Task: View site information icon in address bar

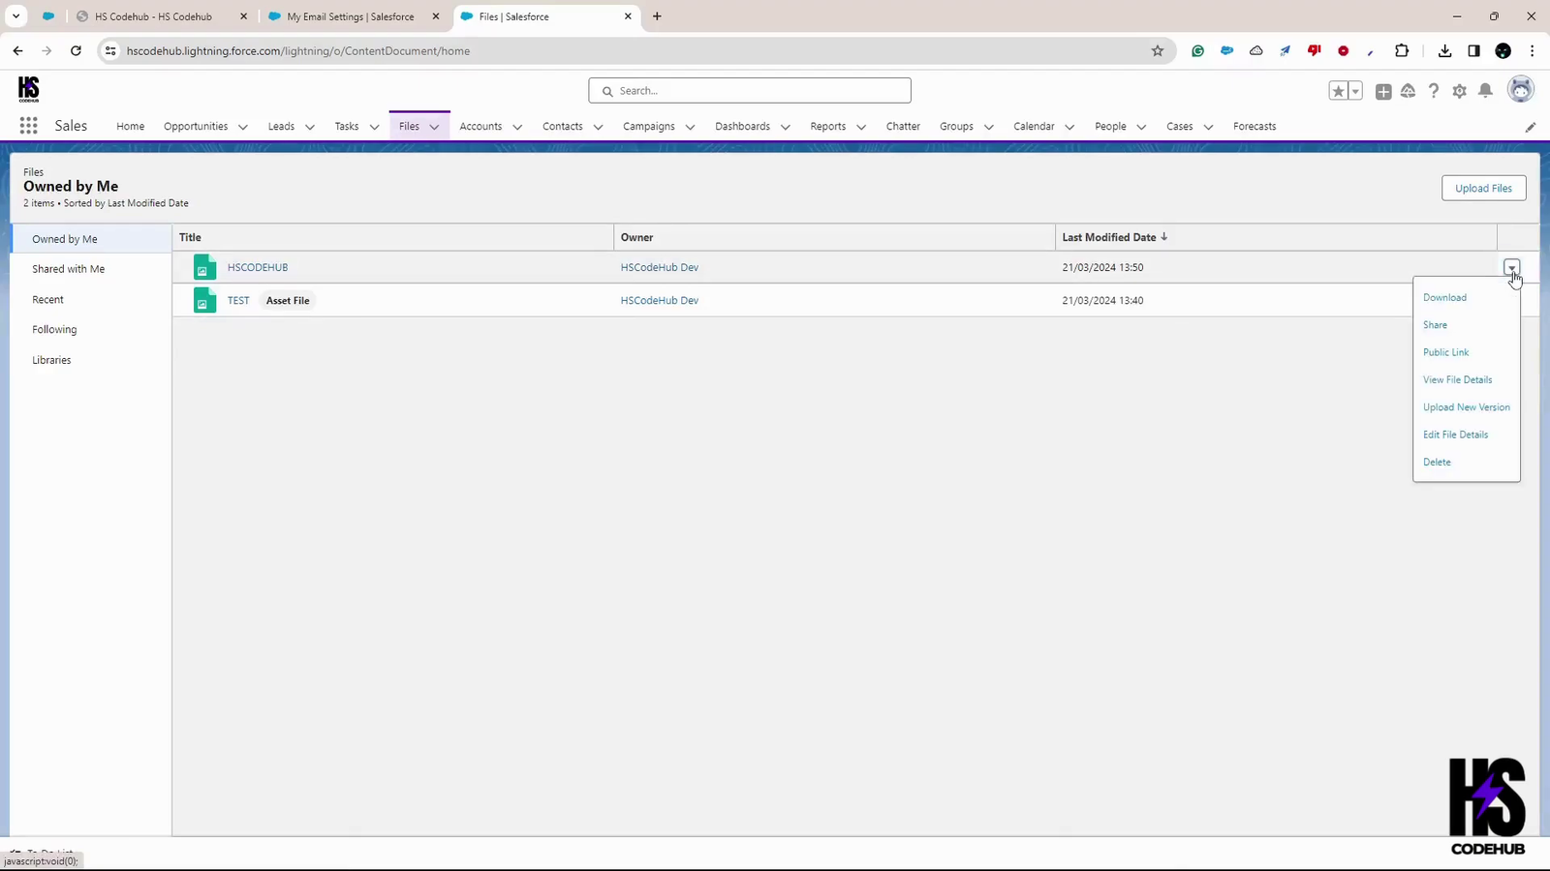Action: coord(110,51)
